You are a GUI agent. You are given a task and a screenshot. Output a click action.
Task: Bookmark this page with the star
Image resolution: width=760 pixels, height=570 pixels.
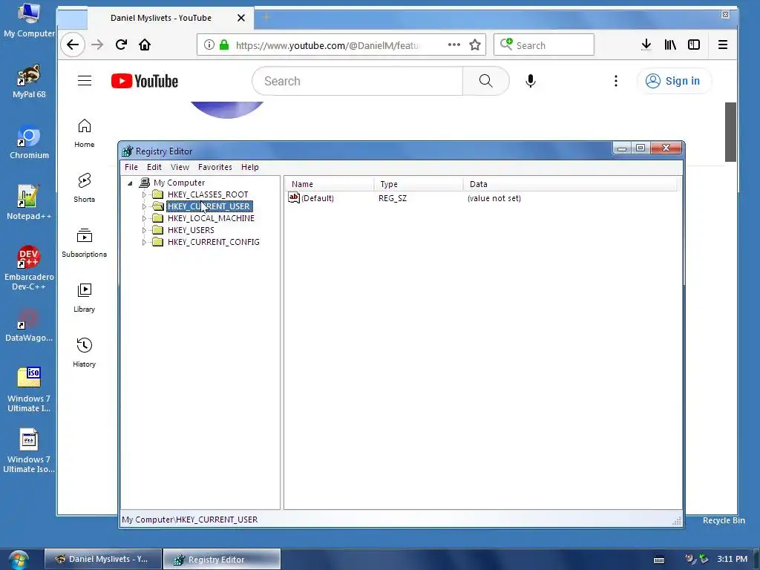tap(475, 45)
